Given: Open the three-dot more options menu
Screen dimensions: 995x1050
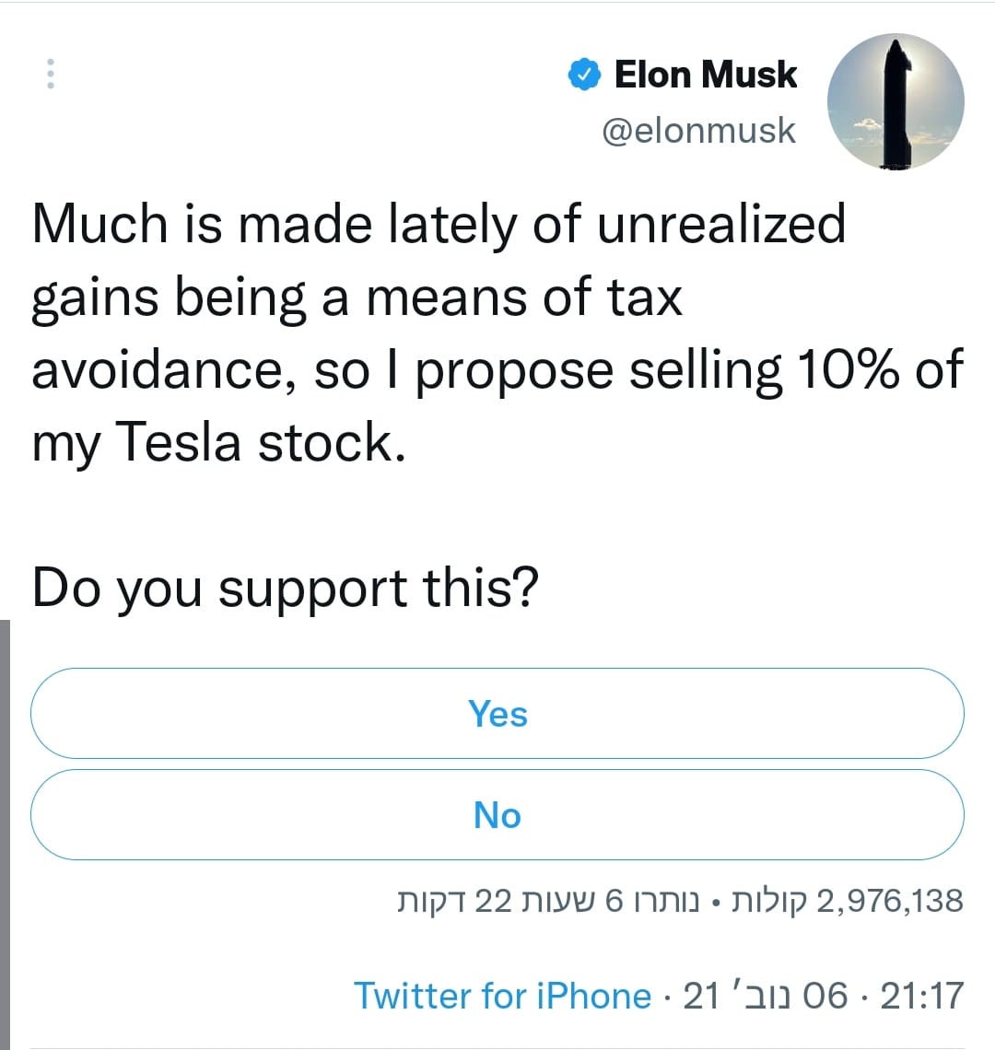Looking at the screenshot, I should pos(51,74).
